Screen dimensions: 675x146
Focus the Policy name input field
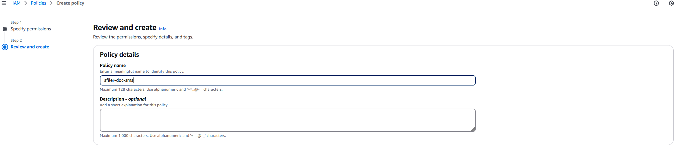(x=288, y=80)
